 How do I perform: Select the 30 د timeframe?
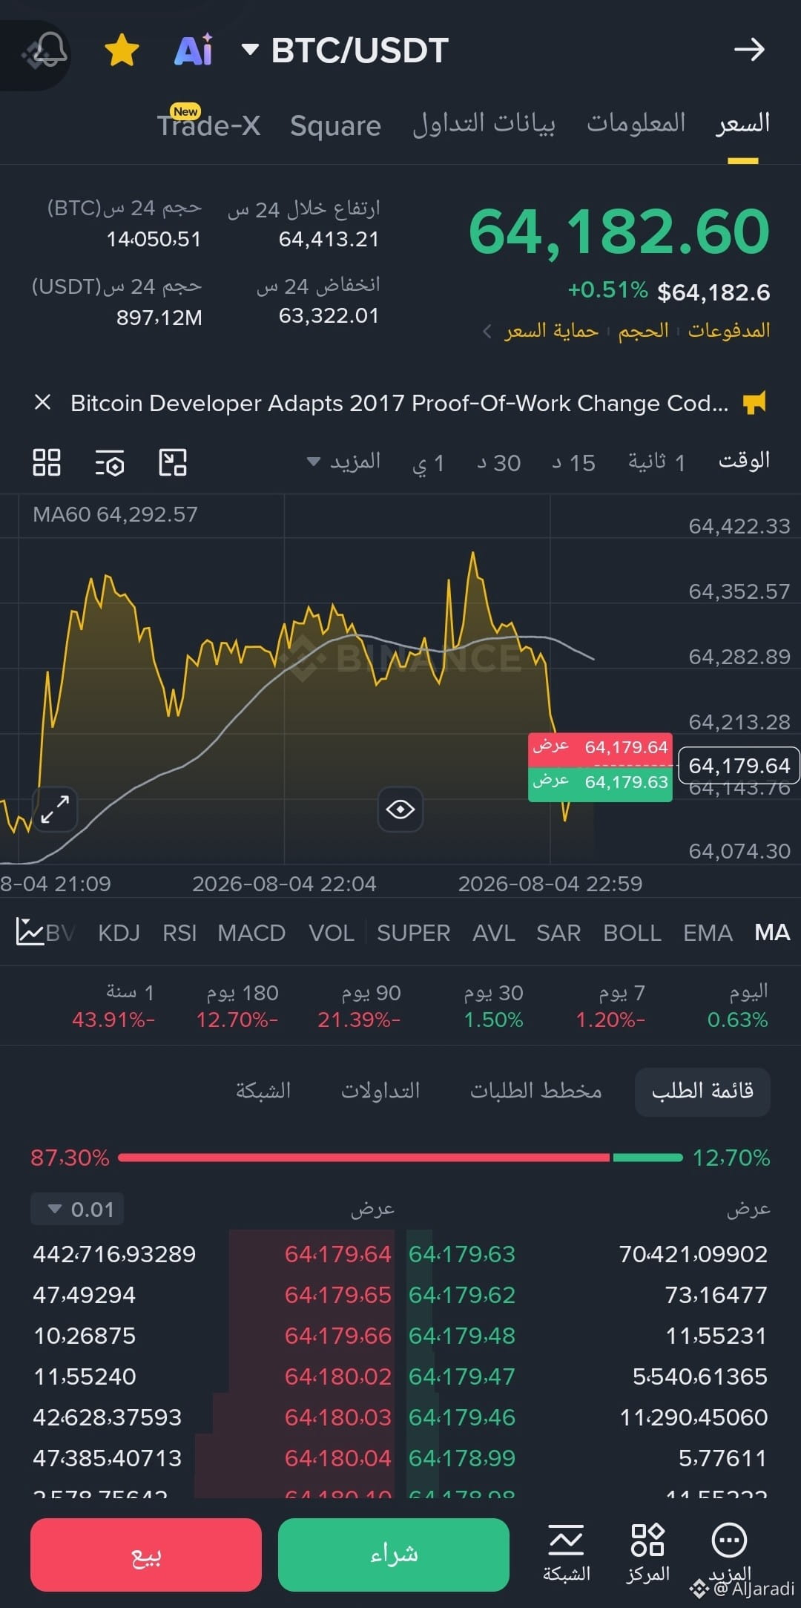[x=498, y=463]
